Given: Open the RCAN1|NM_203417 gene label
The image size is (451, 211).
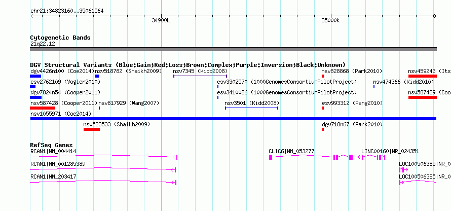Looking at the screenshot, I should point(53,177).
